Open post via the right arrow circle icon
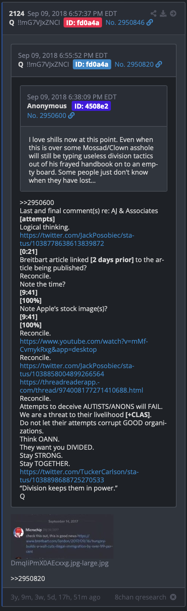 click(x=173, y=14)
